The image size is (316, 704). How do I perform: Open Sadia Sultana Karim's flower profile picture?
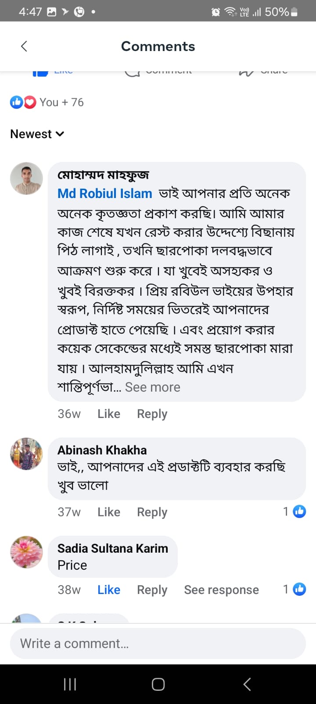click(x=26, y=552)
